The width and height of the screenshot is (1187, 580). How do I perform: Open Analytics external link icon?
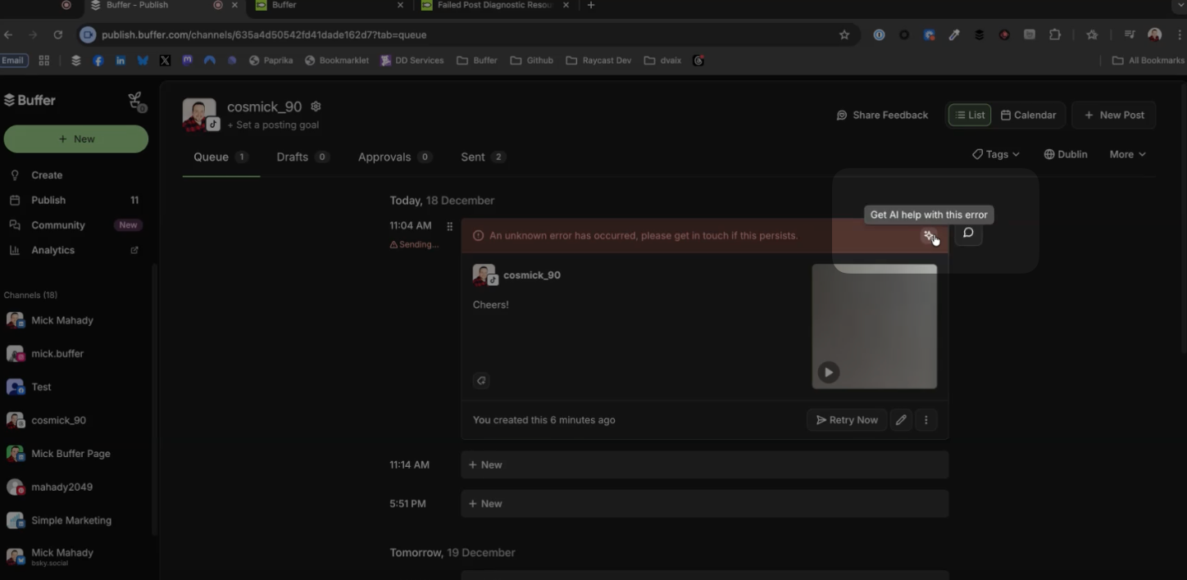pos(134,251)
